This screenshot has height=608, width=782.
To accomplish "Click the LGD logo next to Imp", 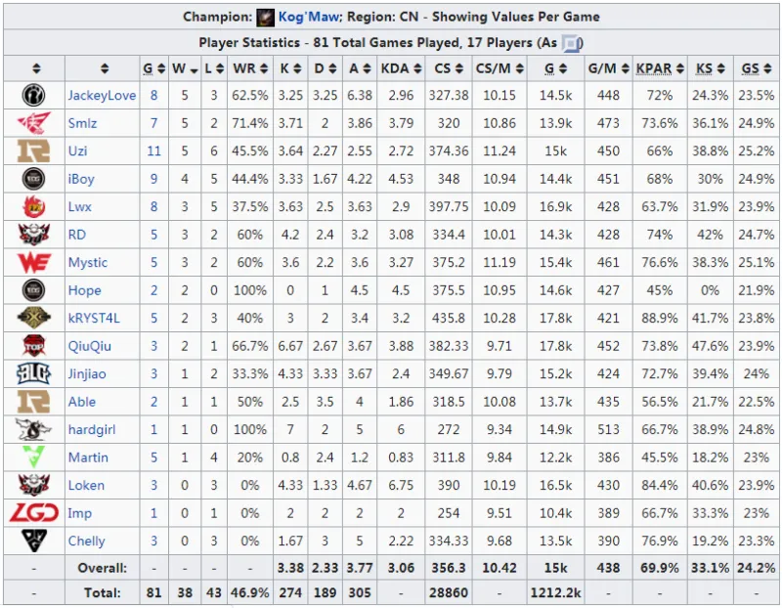I will tap(33, 513).
